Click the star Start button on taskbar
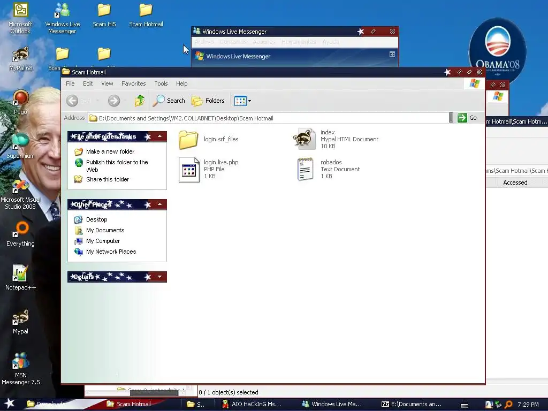 [x=9, y=404]
